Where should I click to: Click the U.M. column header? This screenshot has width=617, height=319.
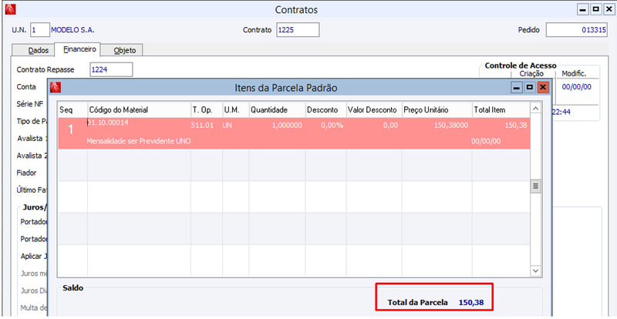point(236,110)
